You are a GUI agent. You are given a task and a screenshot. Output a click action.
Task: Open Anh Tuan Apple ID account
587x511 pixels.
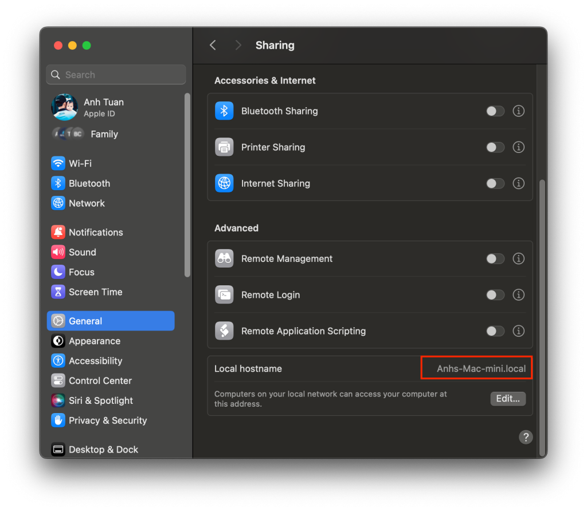tap(103, 107)
